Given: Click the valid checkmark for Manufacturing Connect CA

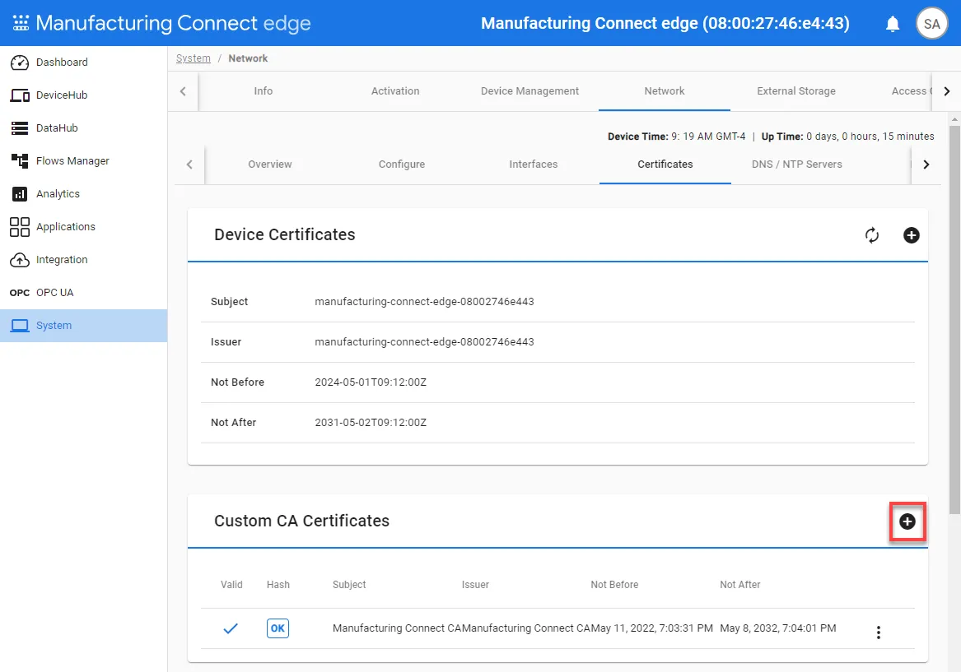Looking at the screenshot, I should tap(231, 628).
